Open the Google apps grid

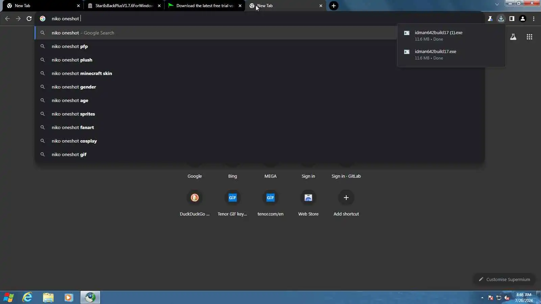(x=530, y=37)
